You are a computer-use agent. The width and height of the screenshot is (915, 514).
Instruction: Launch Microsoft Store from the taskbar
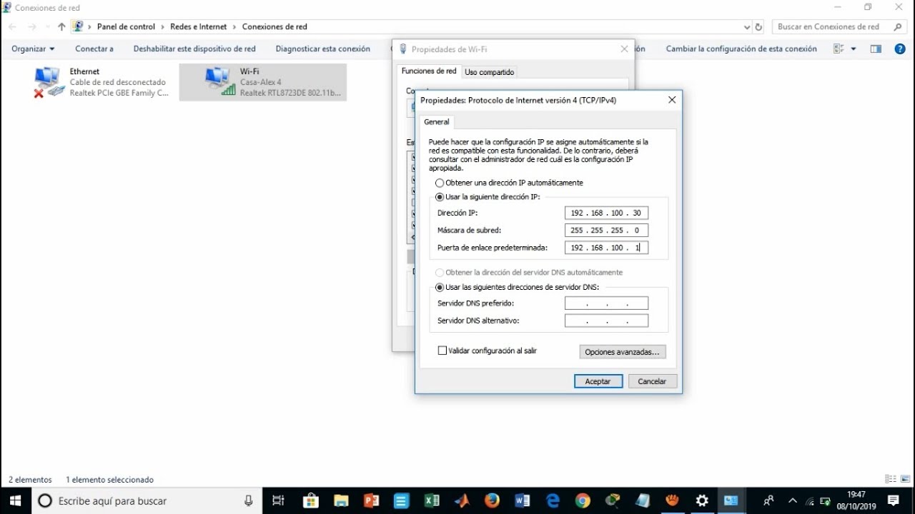click(x=310, y=500)
